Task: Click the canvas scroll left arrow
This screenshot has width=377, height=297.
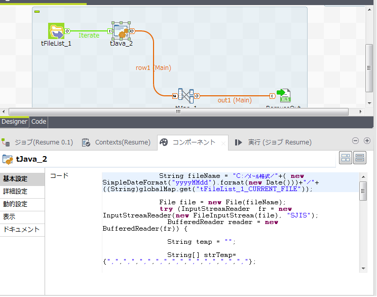Action: [x=4, y=112]
